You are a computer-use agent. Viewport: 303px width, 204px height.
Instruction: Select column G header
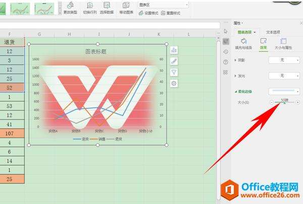pyautogui.click(x=39, y=34)
